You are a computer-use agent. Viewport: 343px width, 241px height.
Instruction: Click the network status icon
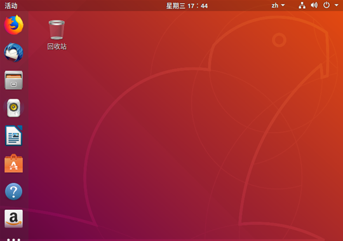click(302, 6)
